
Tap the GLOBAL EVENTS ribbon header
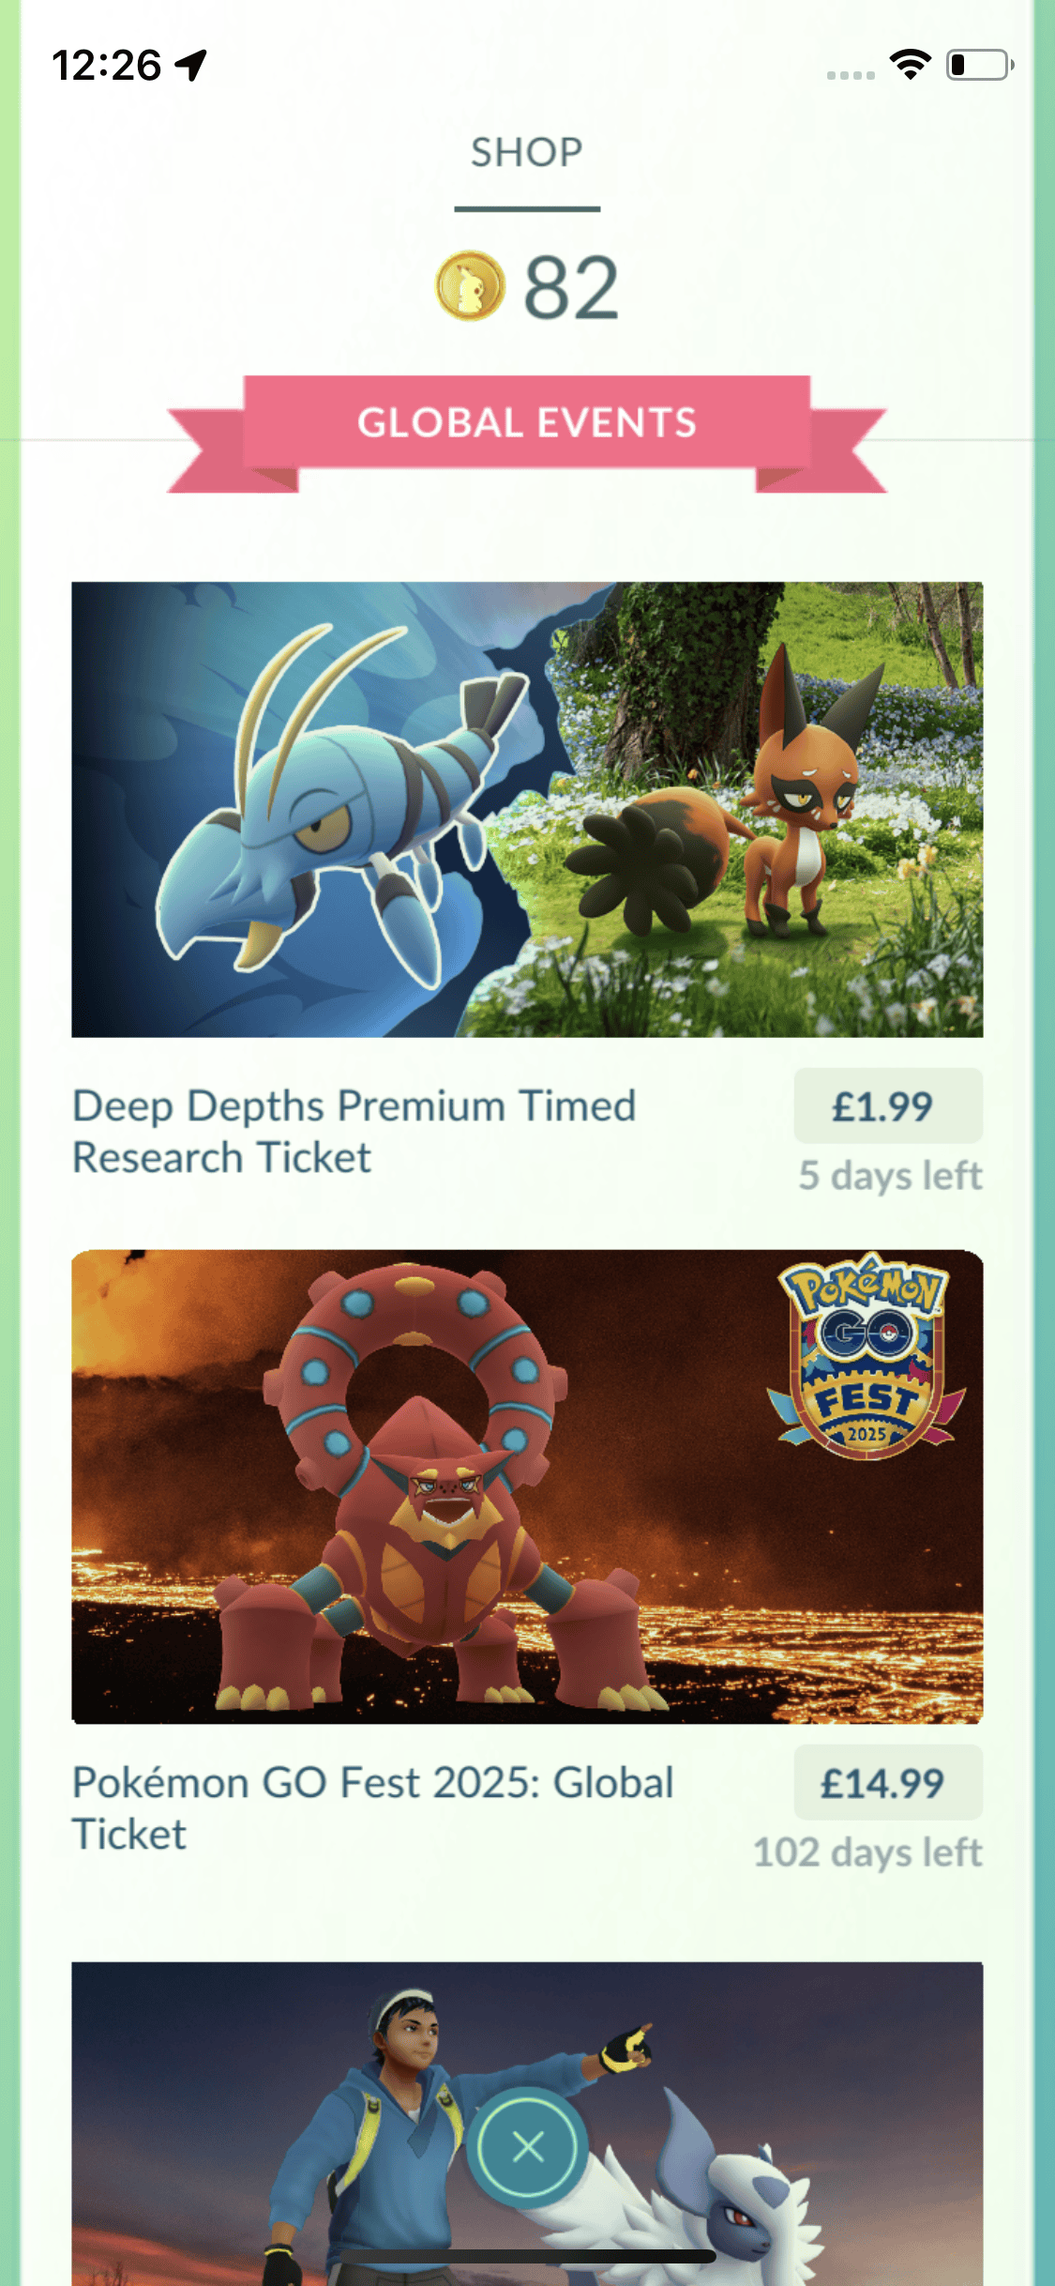[527, 423]
